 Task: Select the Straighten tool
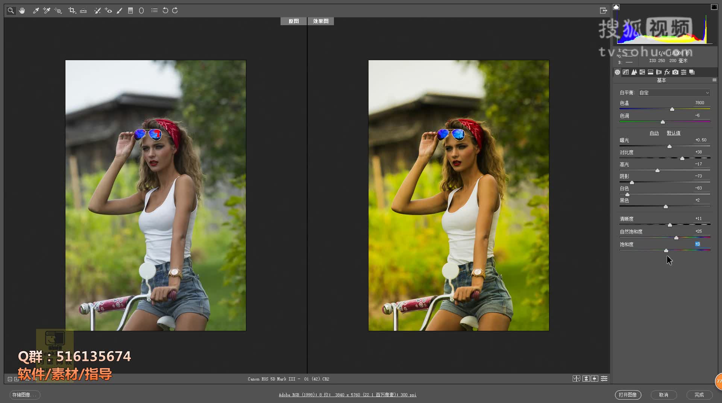[x=83, y=11]
